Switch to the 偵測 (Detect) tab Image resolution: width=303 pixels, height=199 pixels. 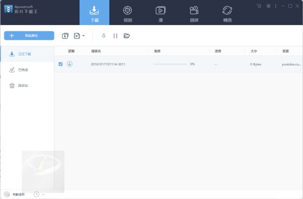click(127, 14)
